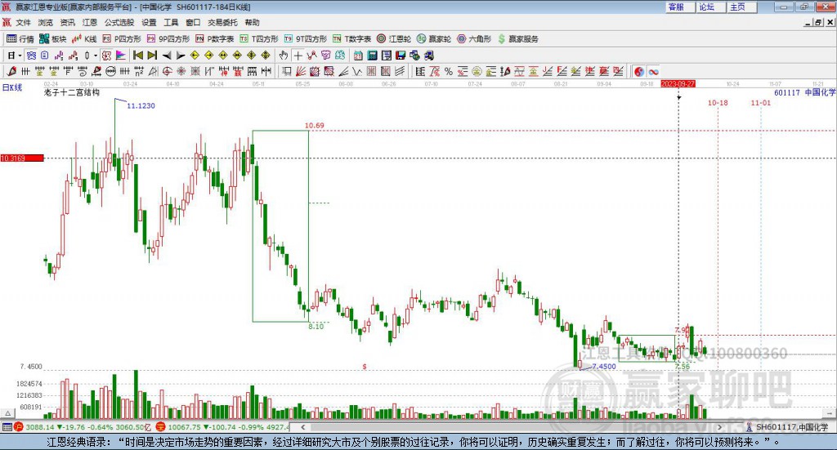Viewport: 837px width, 450px height.
Task: Open the 浏览 menu
Action: click(x=46, y=22)
